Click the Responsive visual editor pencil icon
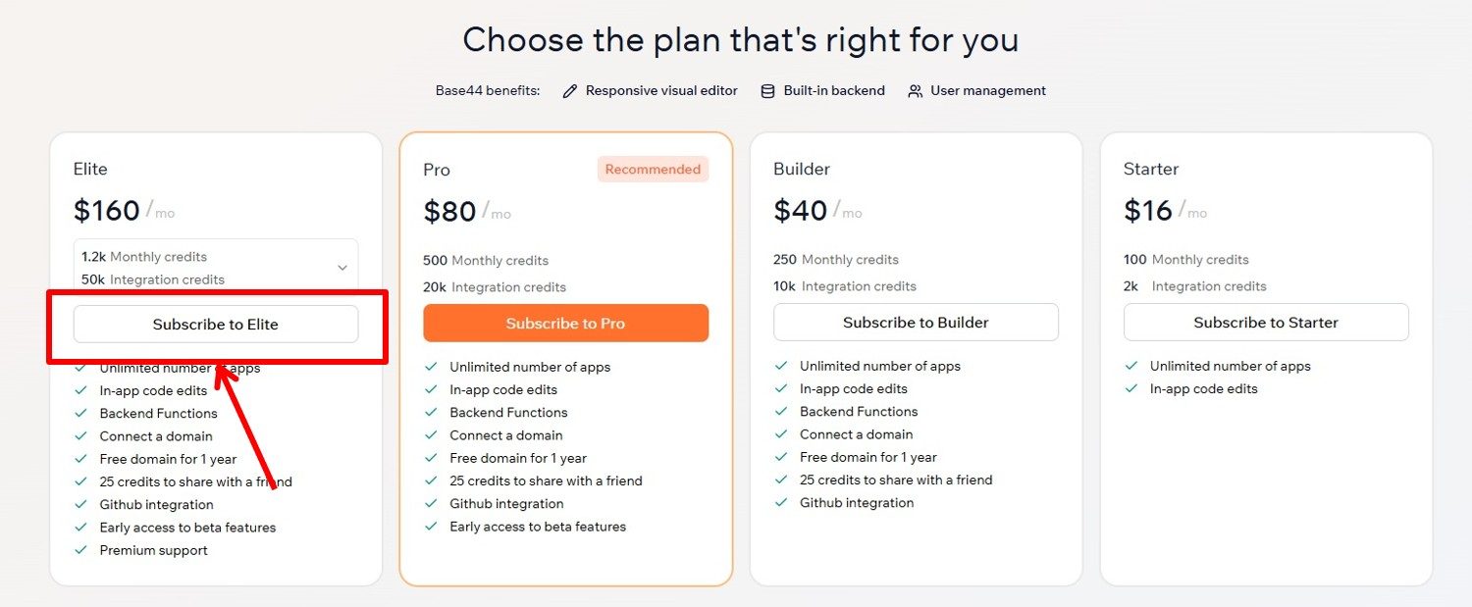 click(570, 91)
